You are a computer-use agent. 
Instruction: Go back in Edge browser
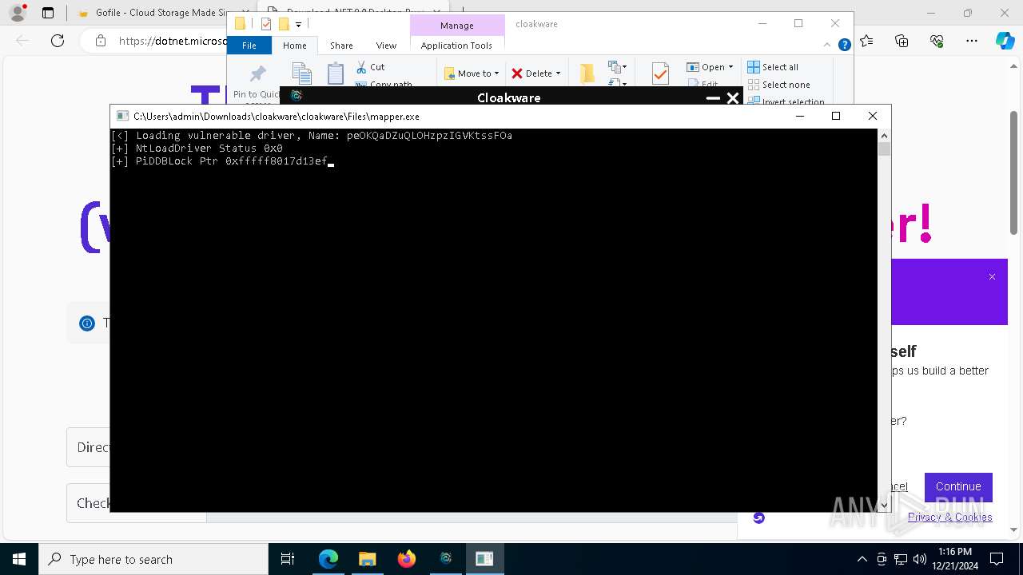[23, 41]
